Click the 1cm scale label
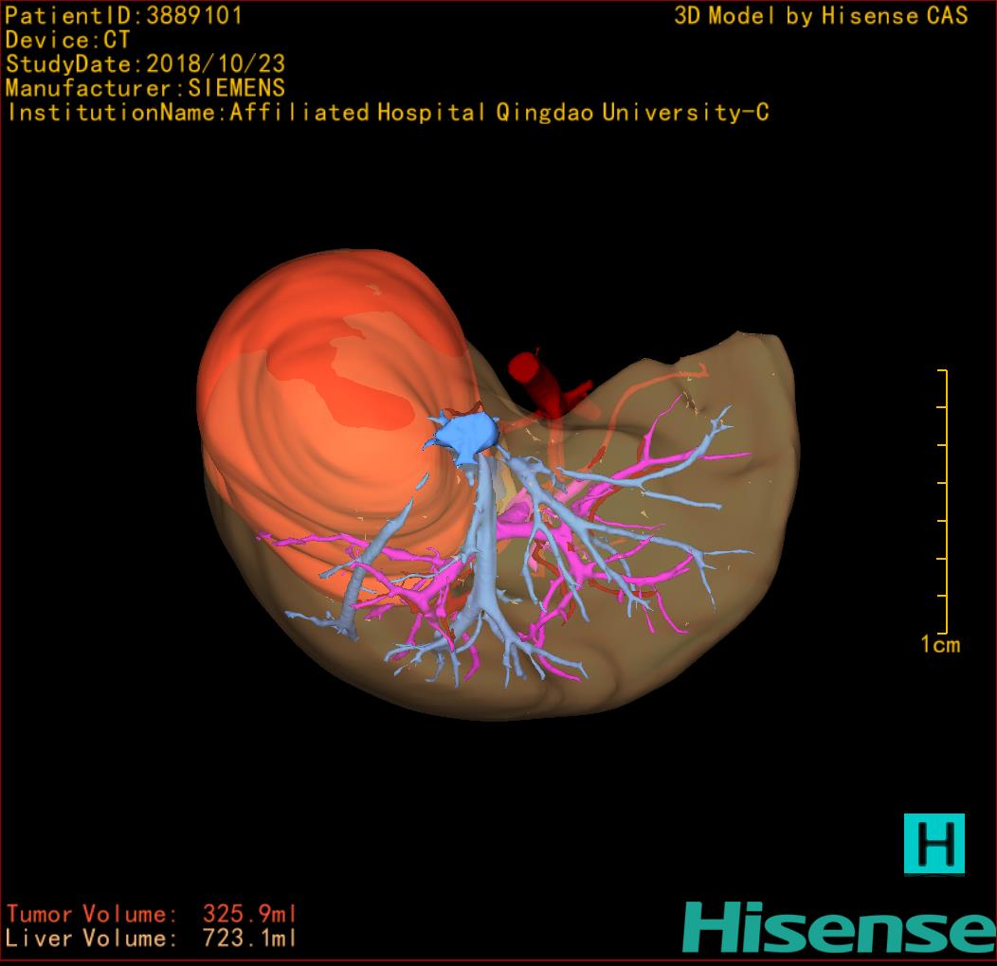 click(x=939, y=645)
